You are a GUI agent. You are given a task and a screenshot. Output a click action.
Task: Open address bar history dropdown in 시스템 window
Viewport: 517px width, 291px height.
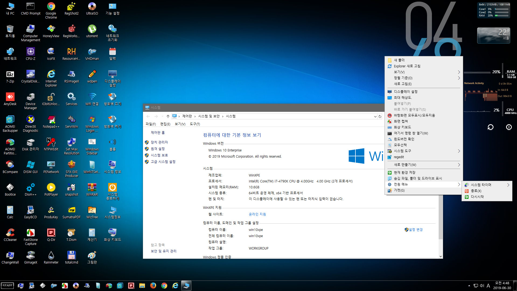tap(375, 116)
